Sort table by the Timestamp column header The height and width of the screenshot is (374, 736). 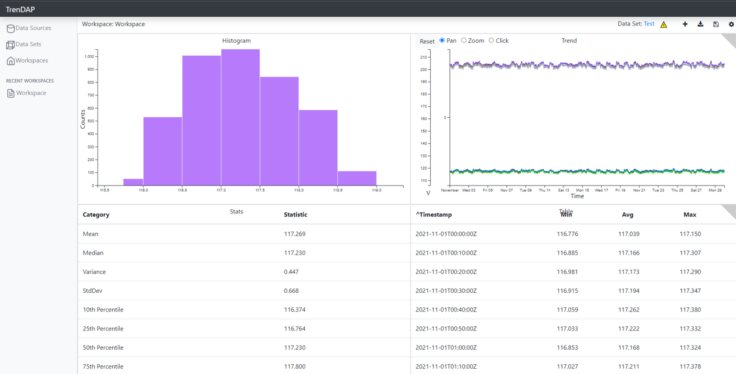(x=436, y=215)
